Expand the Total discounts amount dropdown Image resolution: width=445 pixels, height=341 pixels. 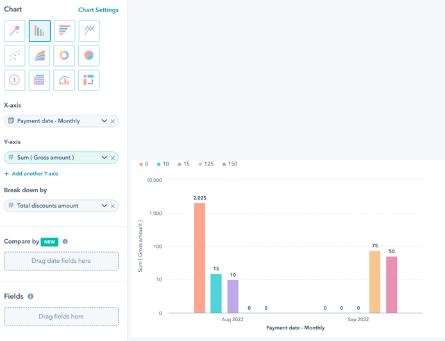point(104,206)
